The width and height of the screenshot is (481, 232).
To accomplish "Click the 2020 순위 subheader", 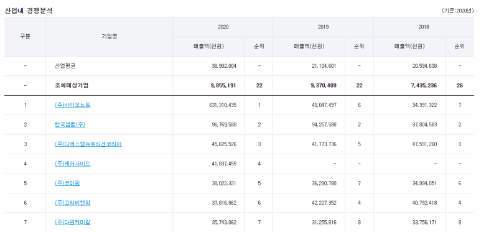I will [259, 47].
